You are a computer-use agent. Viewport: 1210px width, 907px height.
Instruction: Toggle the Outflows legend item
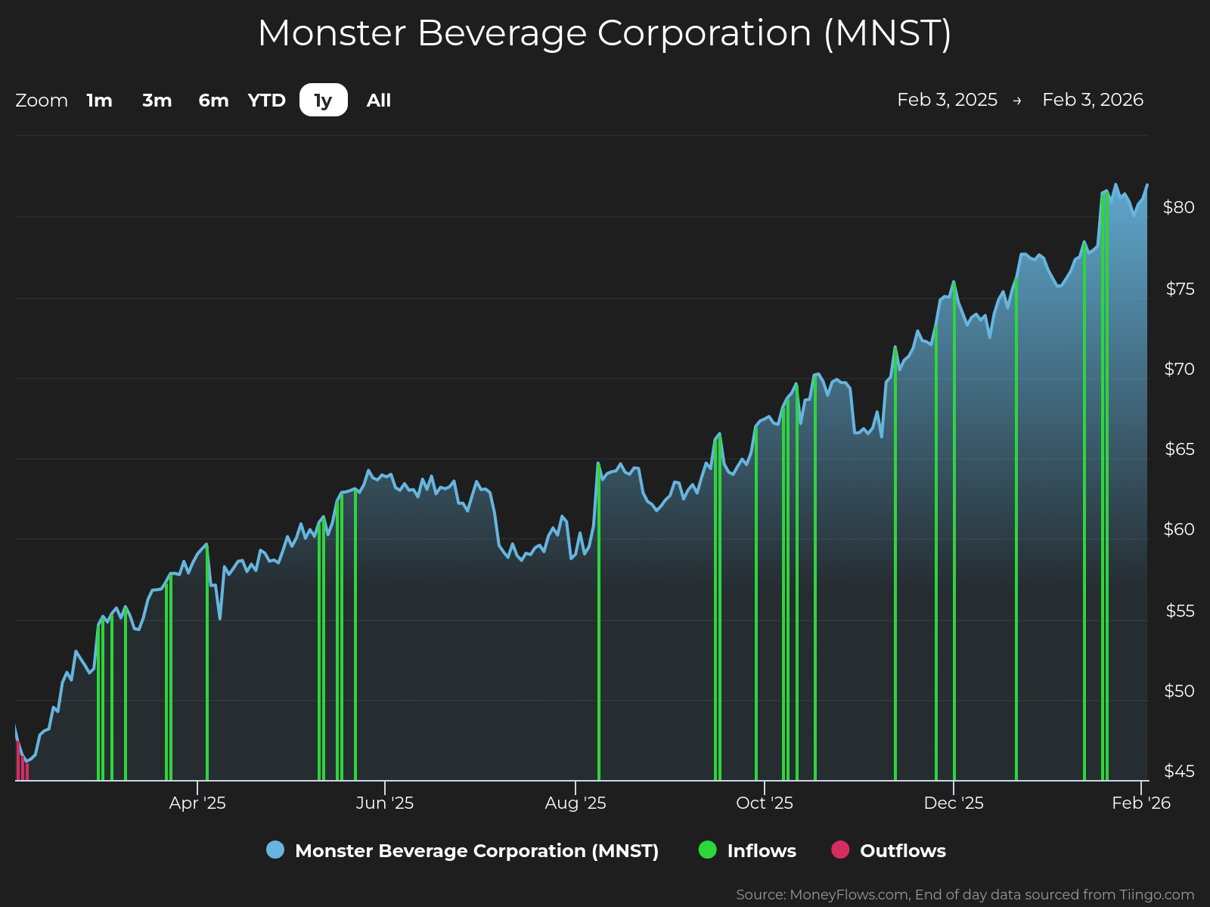[x=889, y=850]
